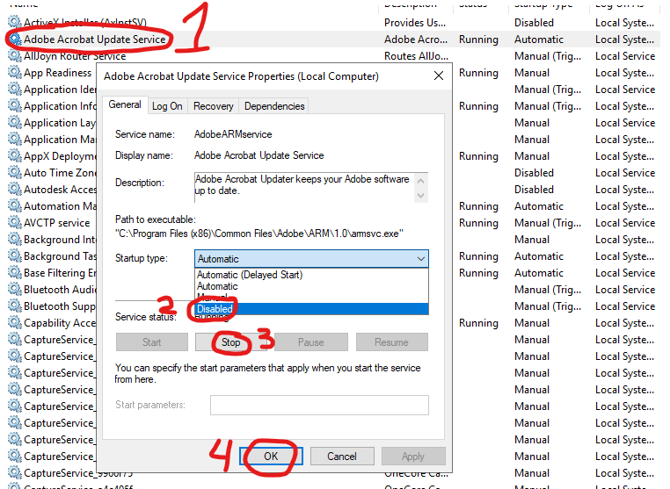Click the gear icon beside Automation Ma service
Screen dimensions: 670x489
(15, 206)
